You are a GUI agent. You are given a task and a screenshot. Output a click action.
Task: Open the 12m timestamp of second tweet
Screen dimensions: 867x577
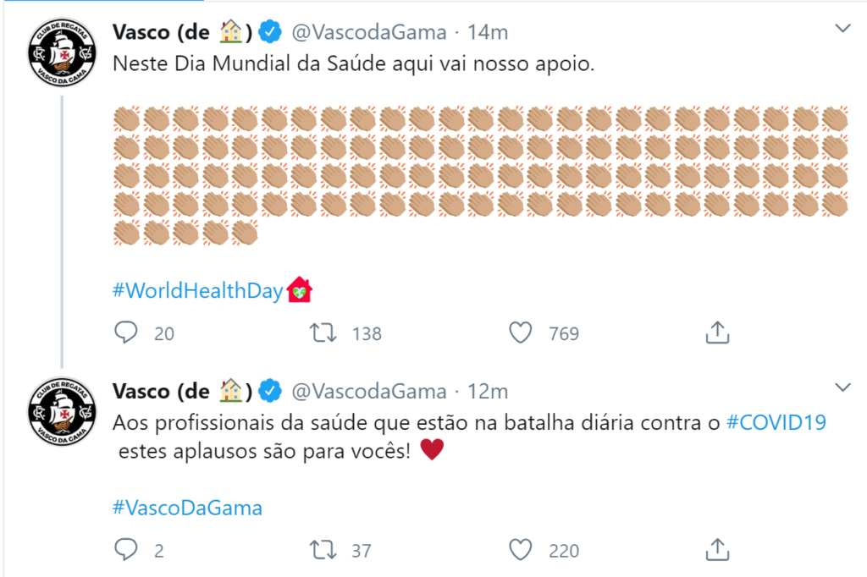(488, 391)
